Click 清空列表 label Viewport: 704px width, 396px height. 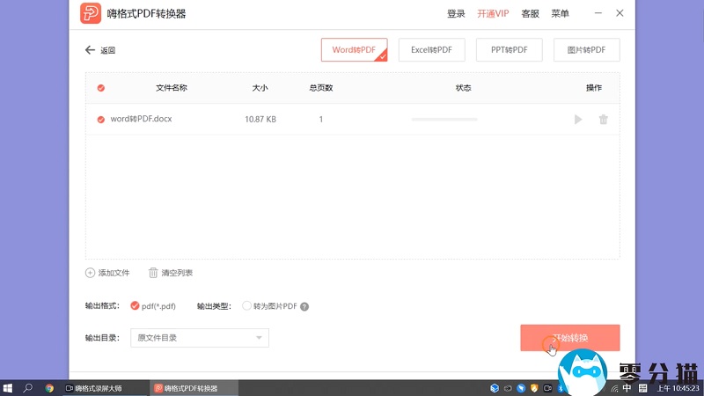tap(177, 273)
